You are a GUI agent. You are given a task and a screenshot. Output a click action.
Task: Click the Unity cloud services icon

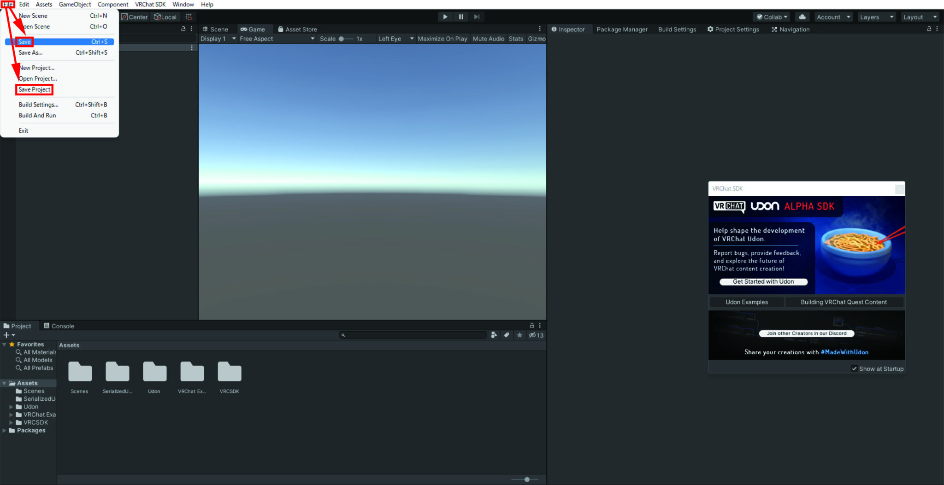coord(802,17)
